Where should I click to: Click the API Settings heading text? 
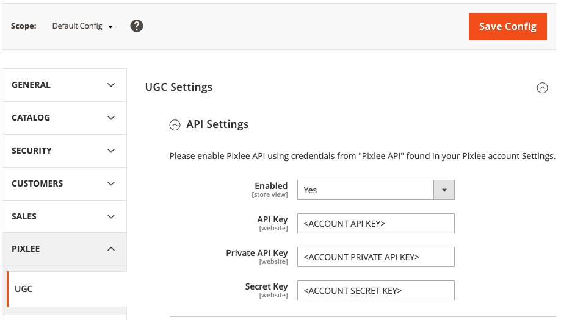[217, 124]
